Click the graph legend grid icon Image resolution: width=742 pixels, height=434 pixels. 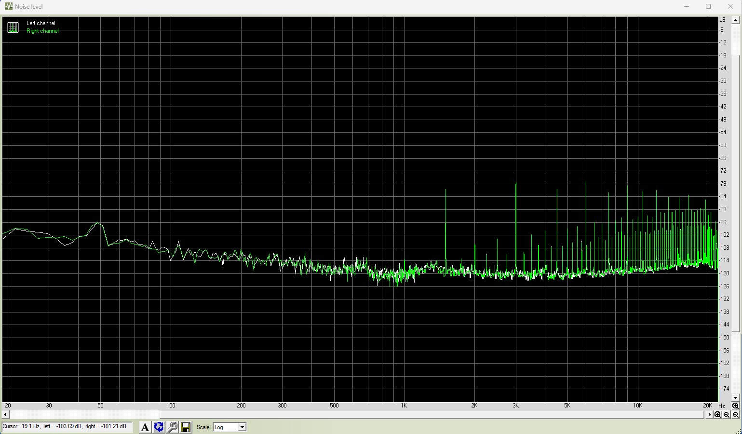[x=13, y=27]
